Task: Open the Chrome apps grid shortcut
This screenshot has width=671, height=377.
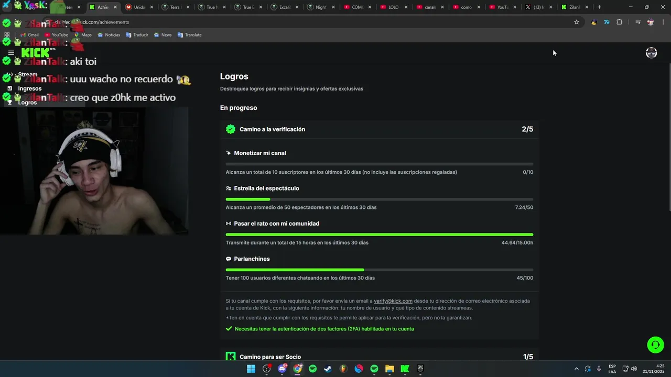Action: pos(7,35)
